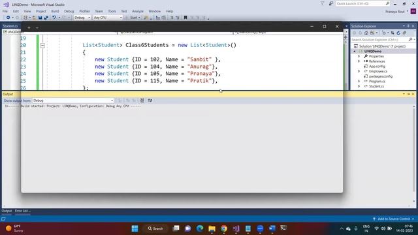Screen dimensions: 418x235
Task: Click Sync with Active Document in Solution Explorer
Action: [393, 33]
